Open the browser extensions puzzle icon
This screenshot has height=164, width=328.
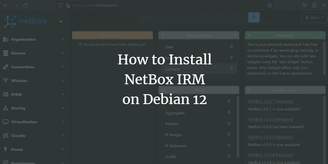(x=315, y=5)
